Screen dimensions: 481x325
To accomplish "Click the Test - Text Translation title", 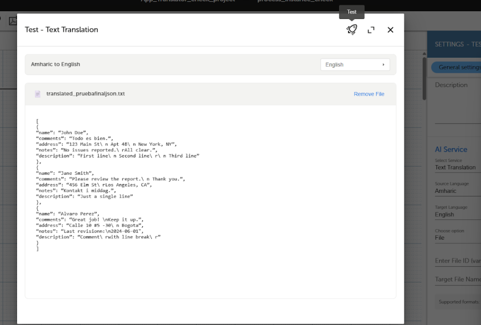I will pos(62,30).
